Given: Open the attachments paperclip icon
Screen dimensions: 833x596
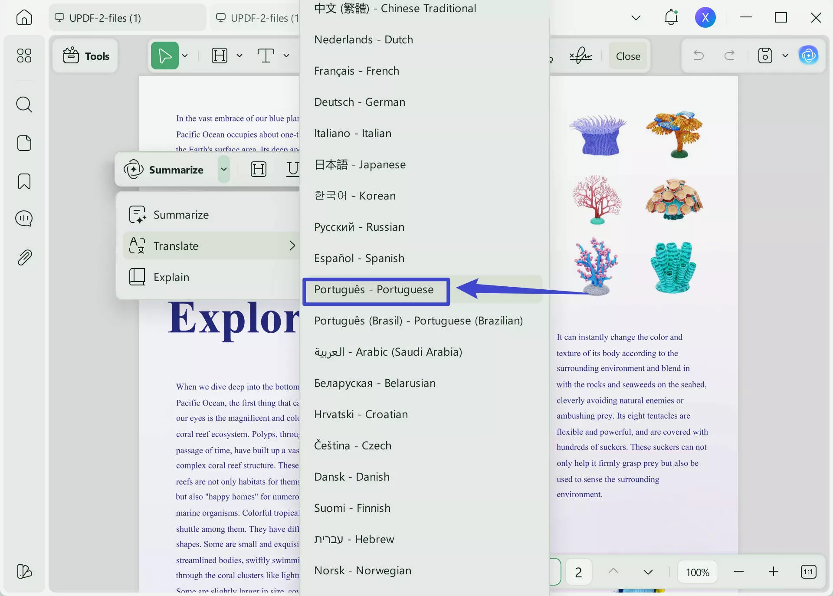Looking at the screenshot, I should coord(24,257).
